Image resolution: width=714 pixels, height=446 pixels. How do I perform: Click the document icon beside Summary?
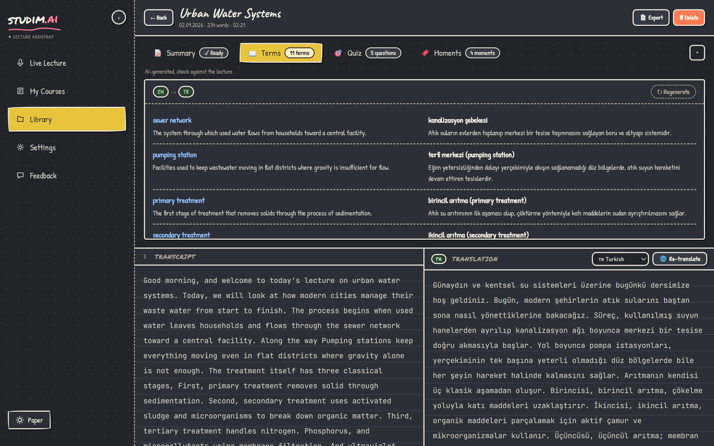[158, 53]
